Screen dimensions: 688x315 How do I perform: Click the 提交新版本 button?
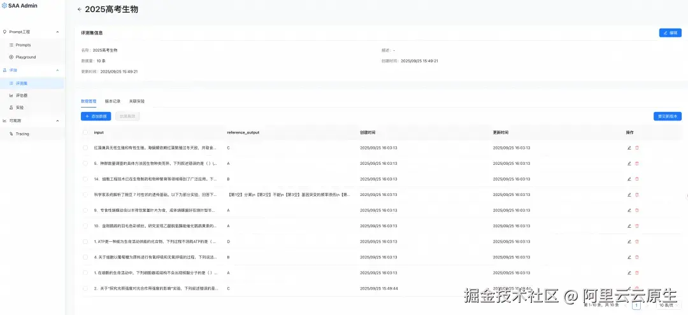[x=668, y=116]
